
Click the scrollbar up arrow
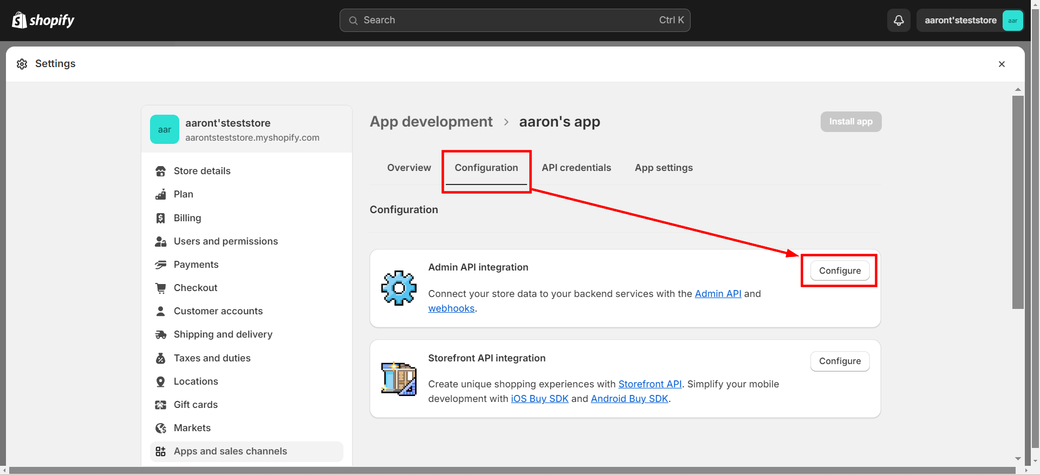[x=1018, y=89]
